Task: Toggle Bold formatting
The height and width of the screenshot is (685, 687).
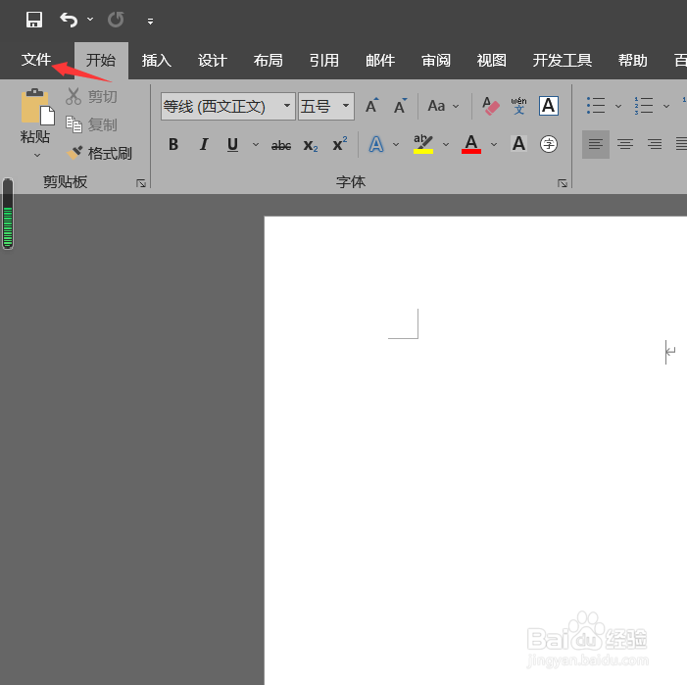Action: (x=173, y=144)
